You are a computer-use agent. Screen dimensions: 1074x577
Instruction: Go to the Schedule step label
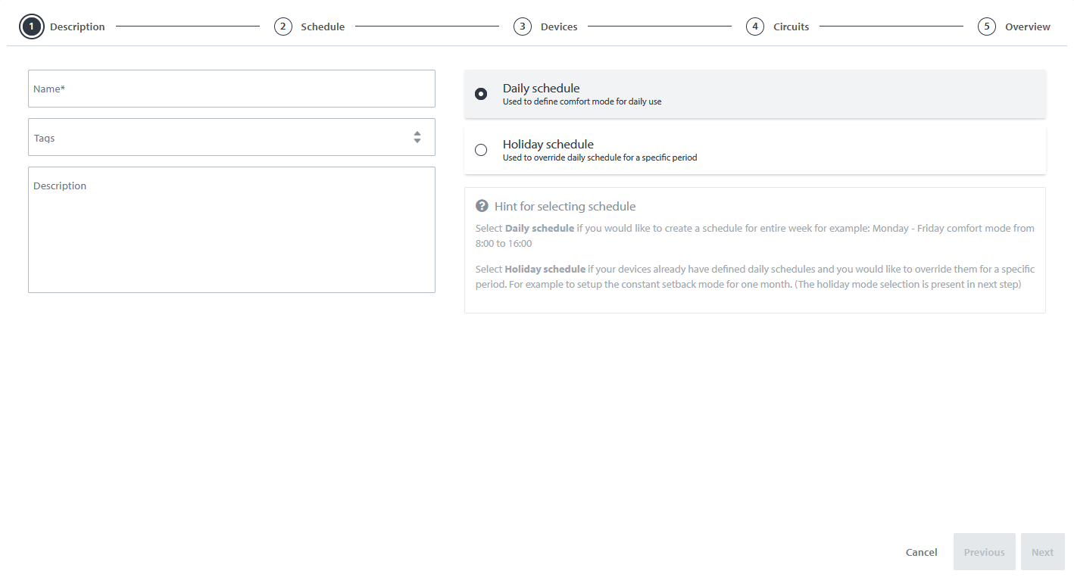point(323,27)
